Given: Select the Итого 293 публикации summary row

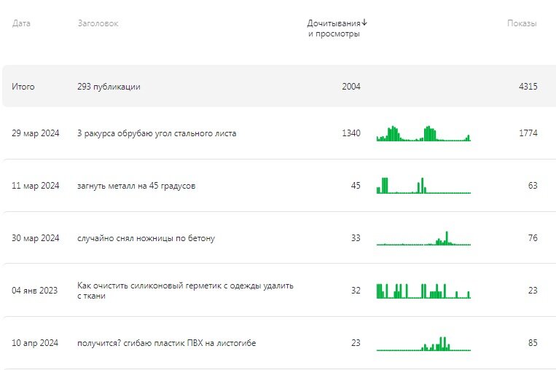Looking at the screenshot, I should click(279, 86).
